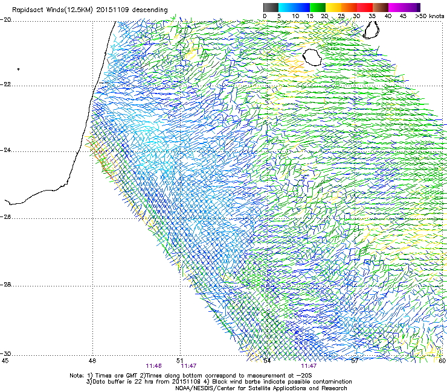Click the 45 longitude axis label

[x=5, y=361]
